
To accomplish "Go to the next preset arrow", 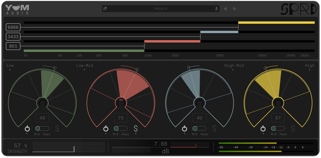I will [x=235, y=9].
